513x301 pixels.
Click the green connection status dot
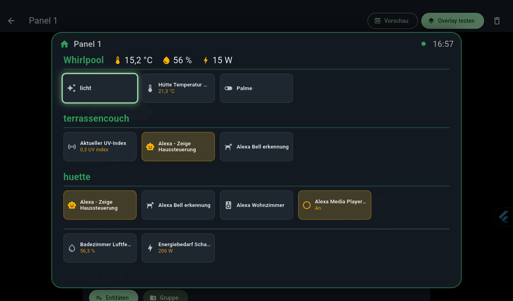click(424, 44)
